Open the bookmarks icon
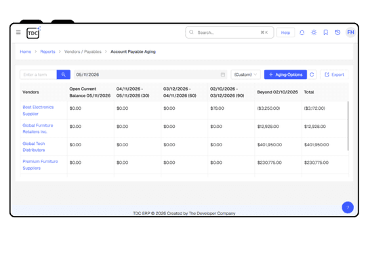Viewport: 366px width, 260px height. pyautogui.click(x=325, y=32)
